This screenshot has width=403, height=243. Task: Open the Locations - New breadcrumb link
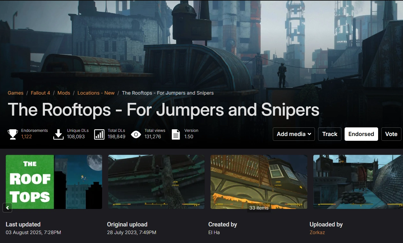(96, 93)
